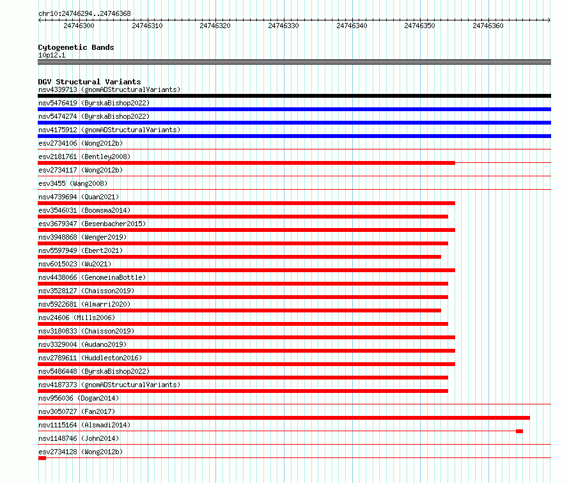
Task: Click the black bar under nsv4339713
Action: click(294, 96)
